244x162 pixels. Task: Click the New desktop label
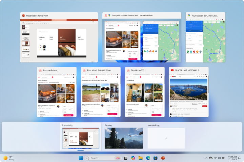point(154,125)
